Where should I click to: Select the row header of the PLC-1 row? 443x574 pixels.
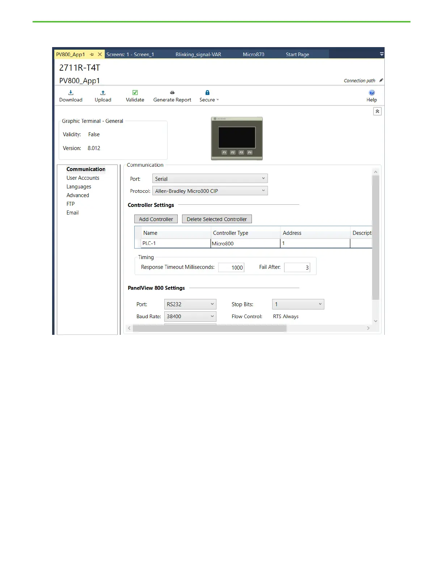coord(138,243)
